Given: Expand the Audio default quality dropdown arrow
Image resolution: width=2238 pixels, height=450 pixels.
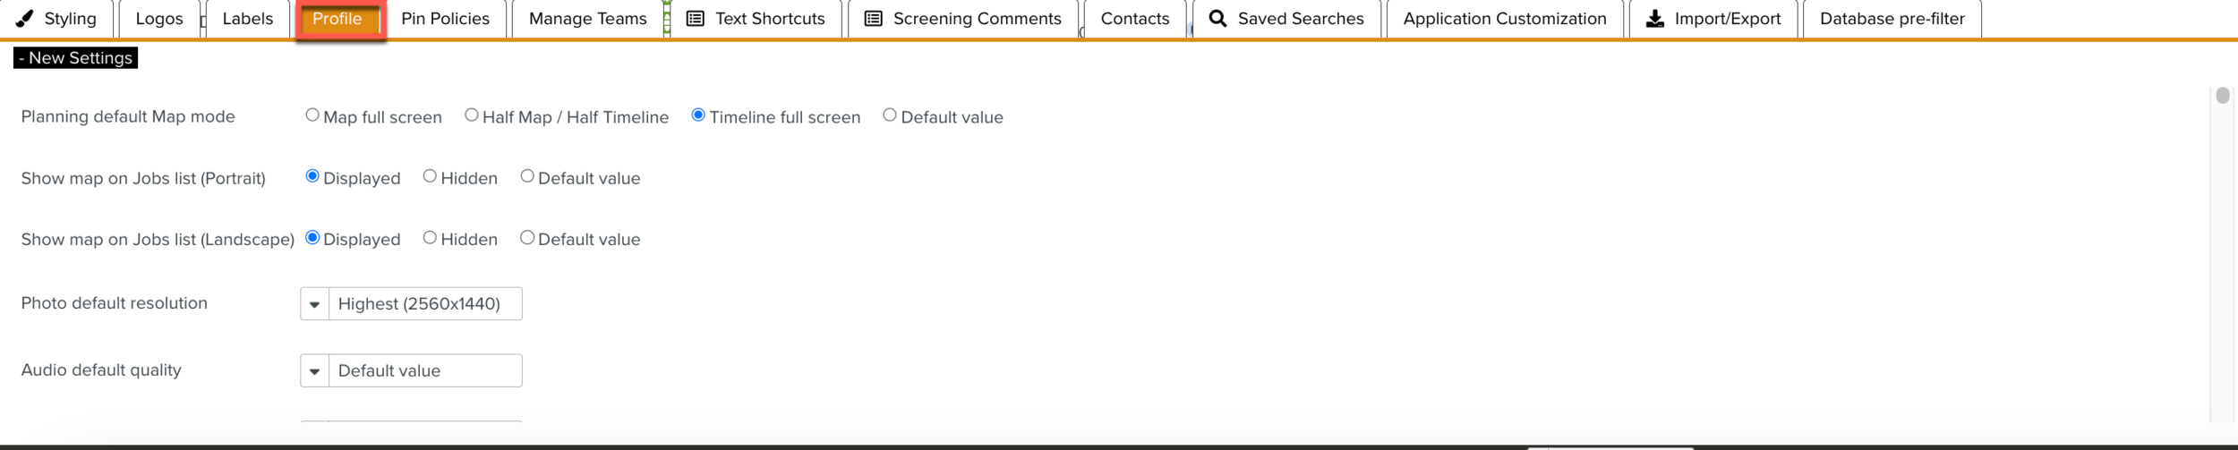Looking at the screenshot, I should click(314, 371).
